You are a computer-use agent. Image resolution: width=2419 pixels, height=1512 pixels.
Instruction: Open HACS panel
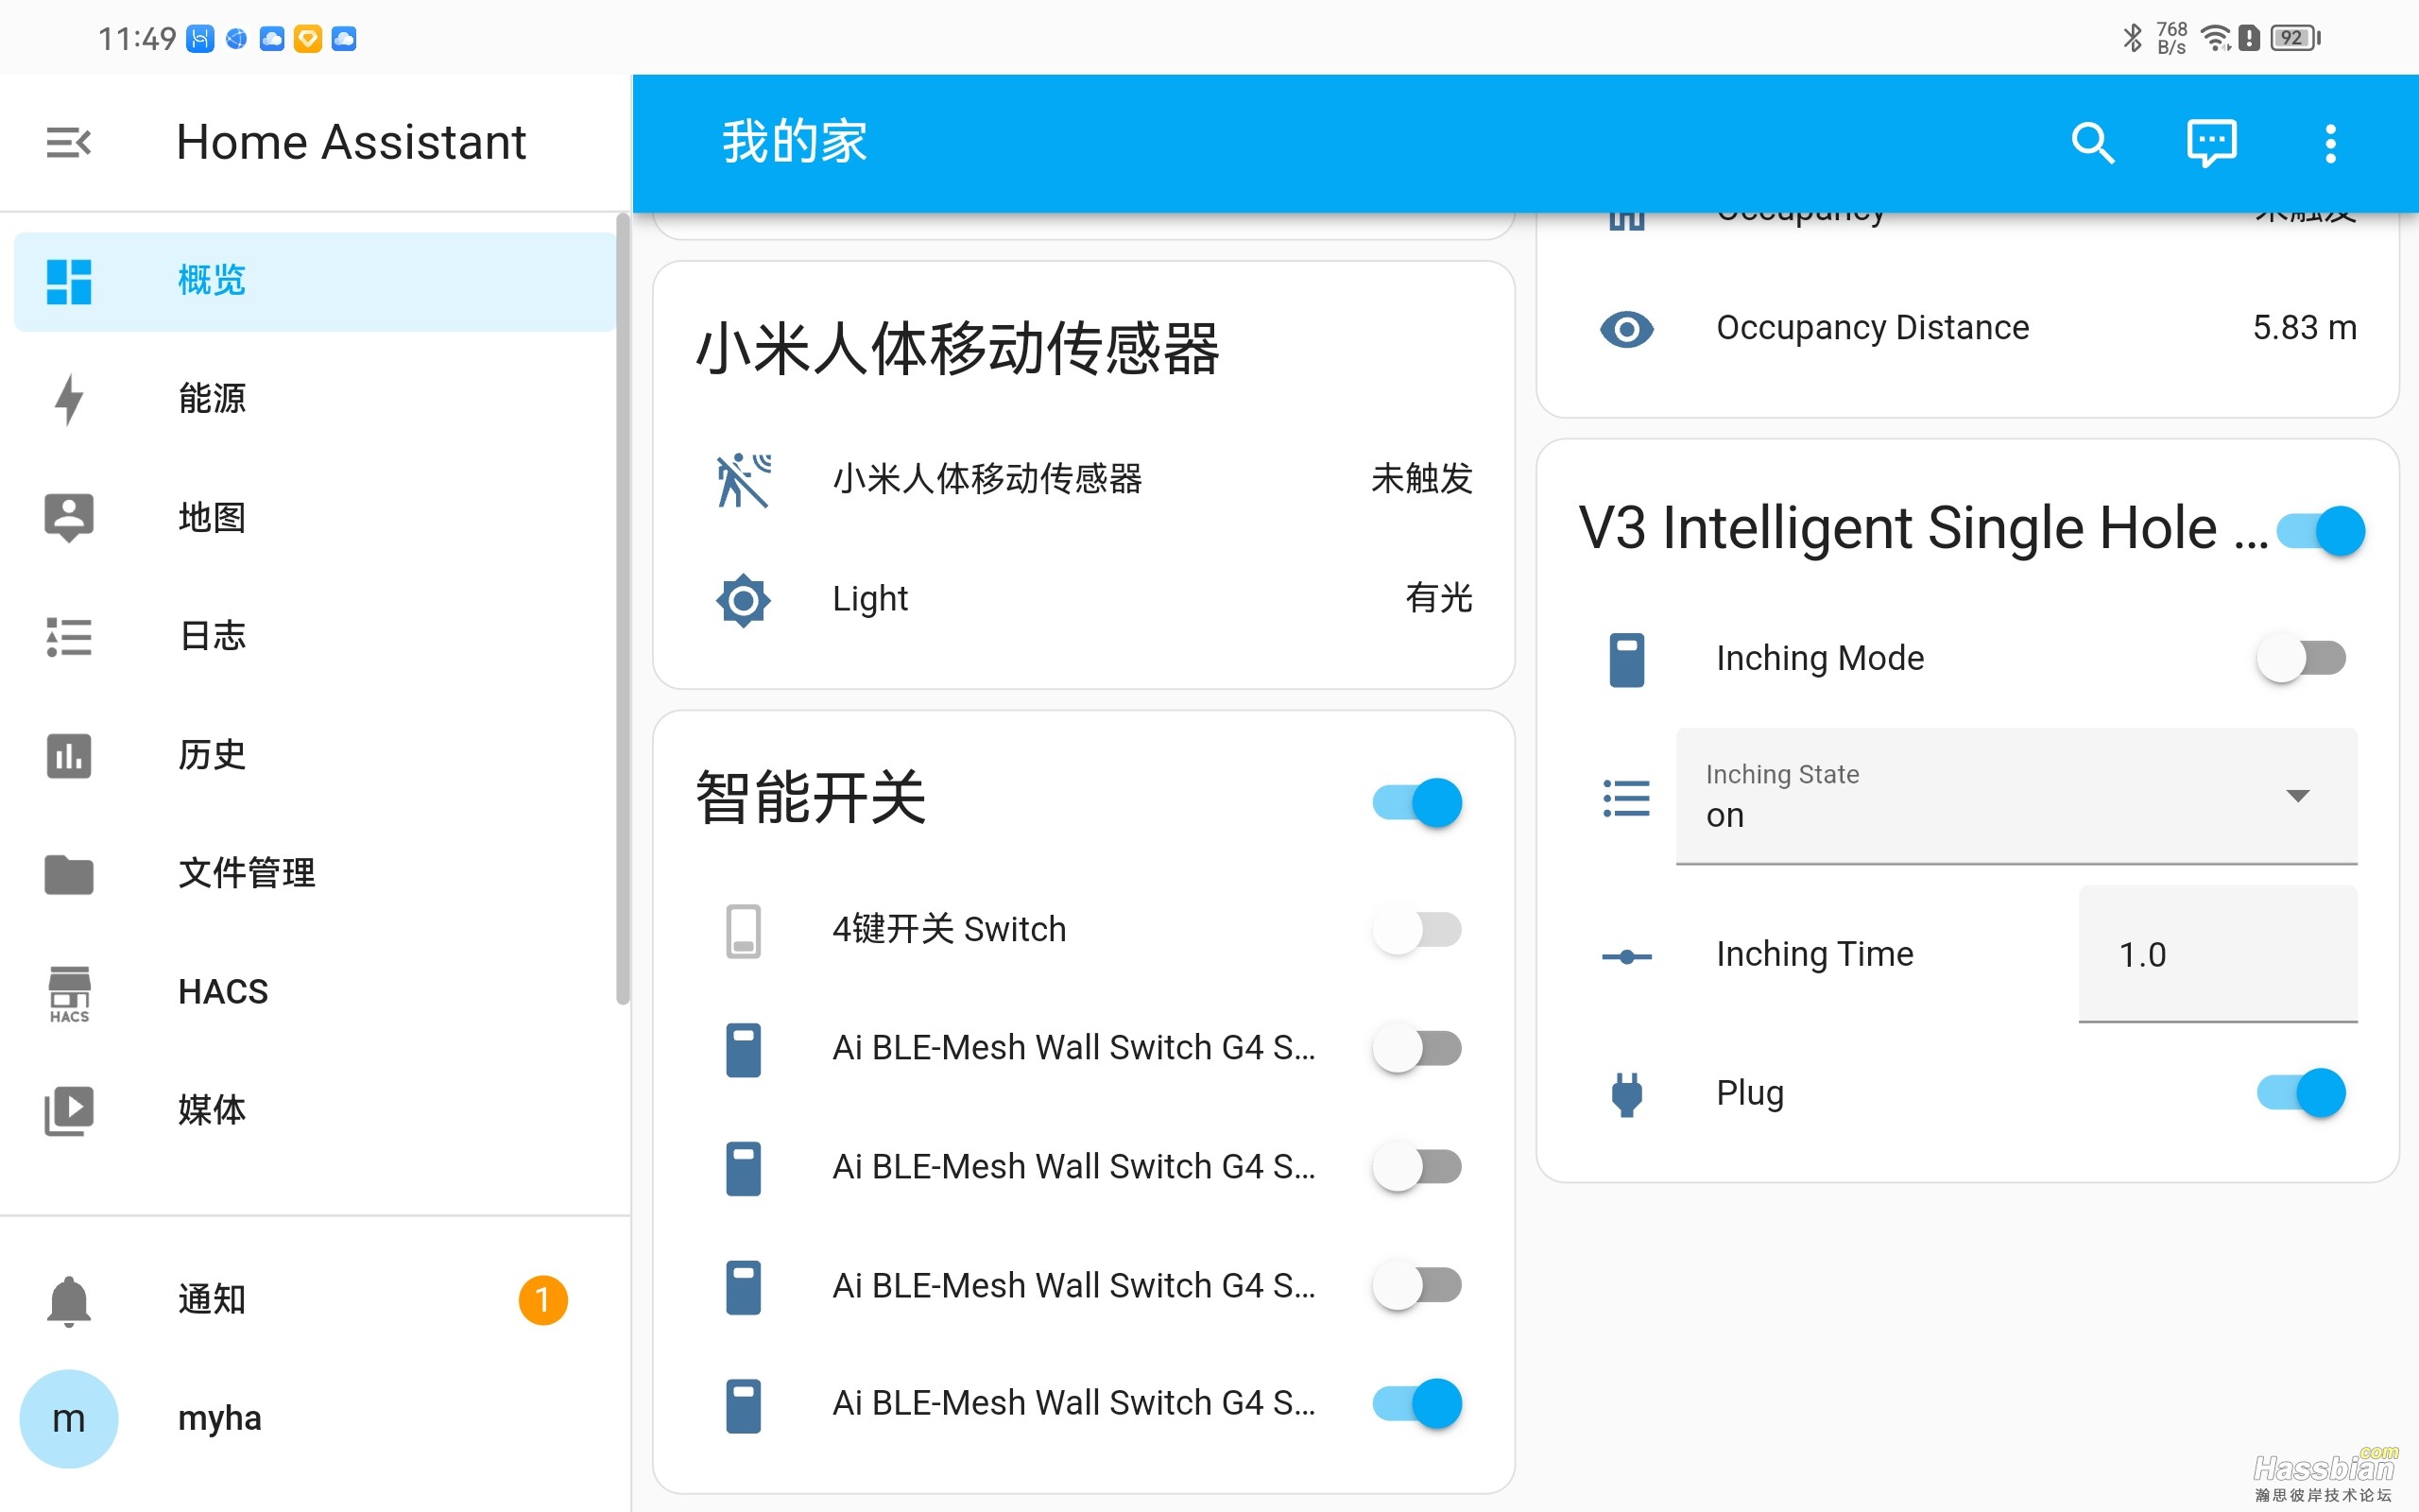[x=315, y=991]
